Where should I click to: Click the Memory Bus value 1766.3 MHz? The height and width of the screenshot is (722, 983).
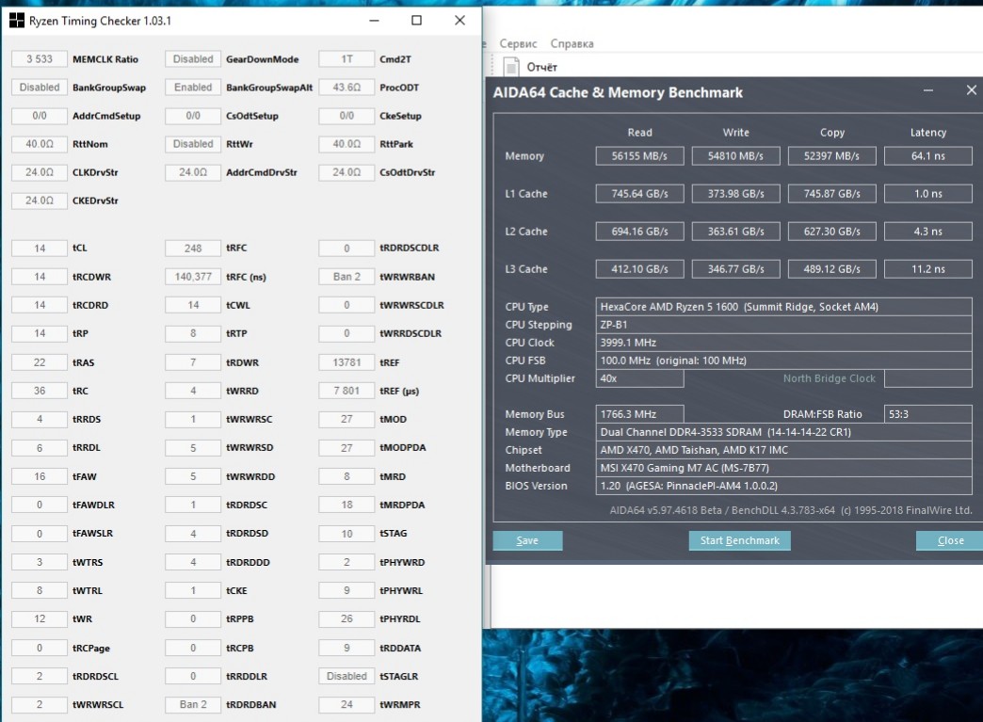(639, 414)
